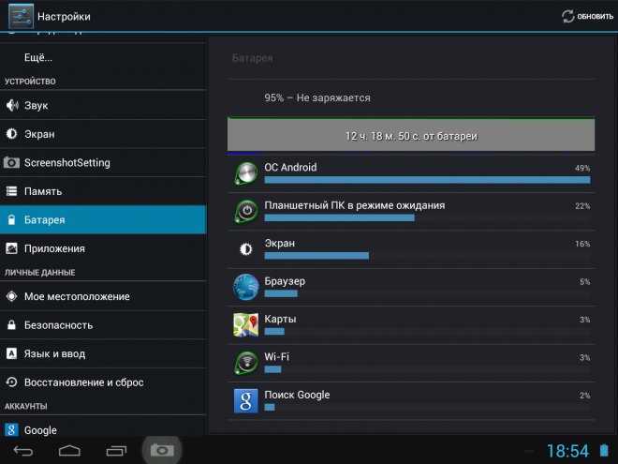
Task: Tap the Браузер globe icon
Action: pyautogui.click(x=246, y=287)
